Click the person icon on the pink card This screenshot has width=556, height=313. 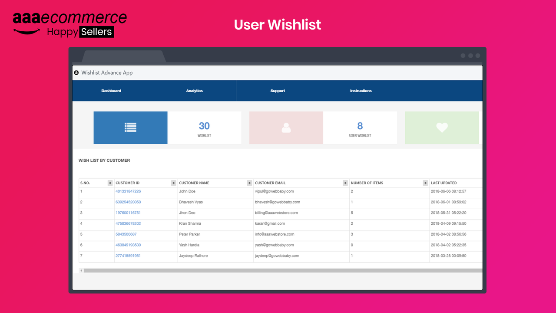pyautogui.click(x=286, y=127)
